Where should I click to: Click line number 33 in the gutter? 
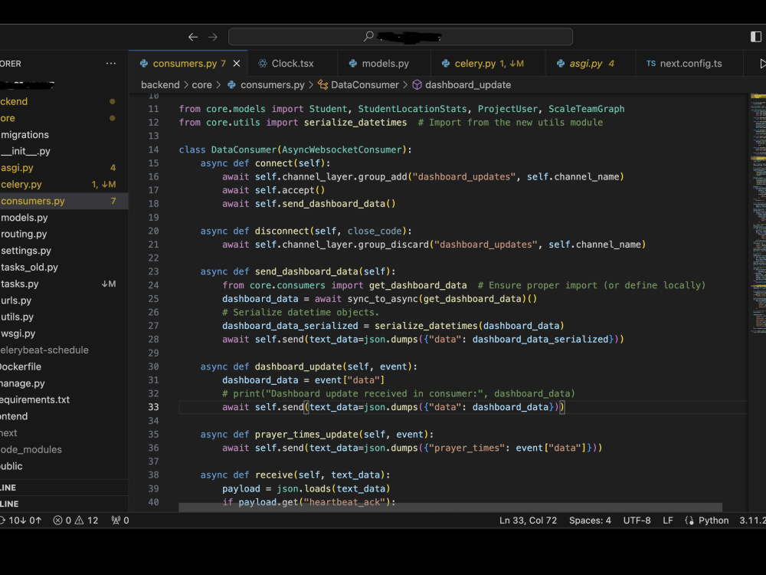click(153, 407)
